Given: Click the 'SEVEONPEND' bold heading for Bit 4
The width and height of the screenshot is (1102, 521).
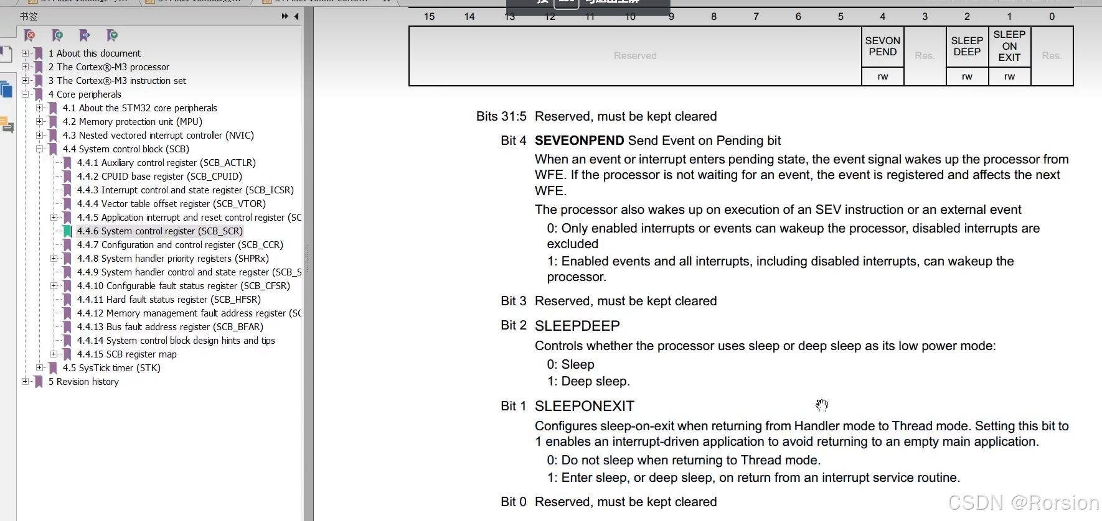Looking at the screenshot, I should click(579, 141).
